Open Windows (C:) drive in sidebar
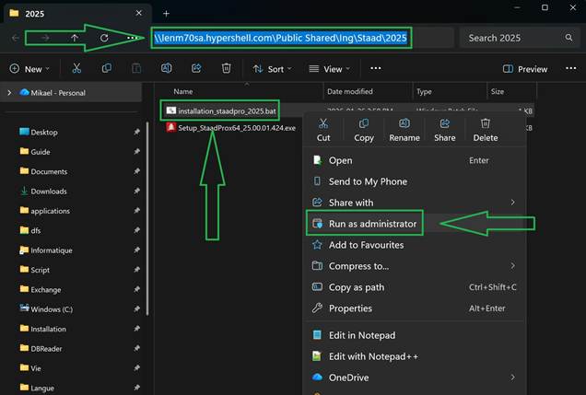This screenshot has height=395, width=586. [x=52, y=309]
